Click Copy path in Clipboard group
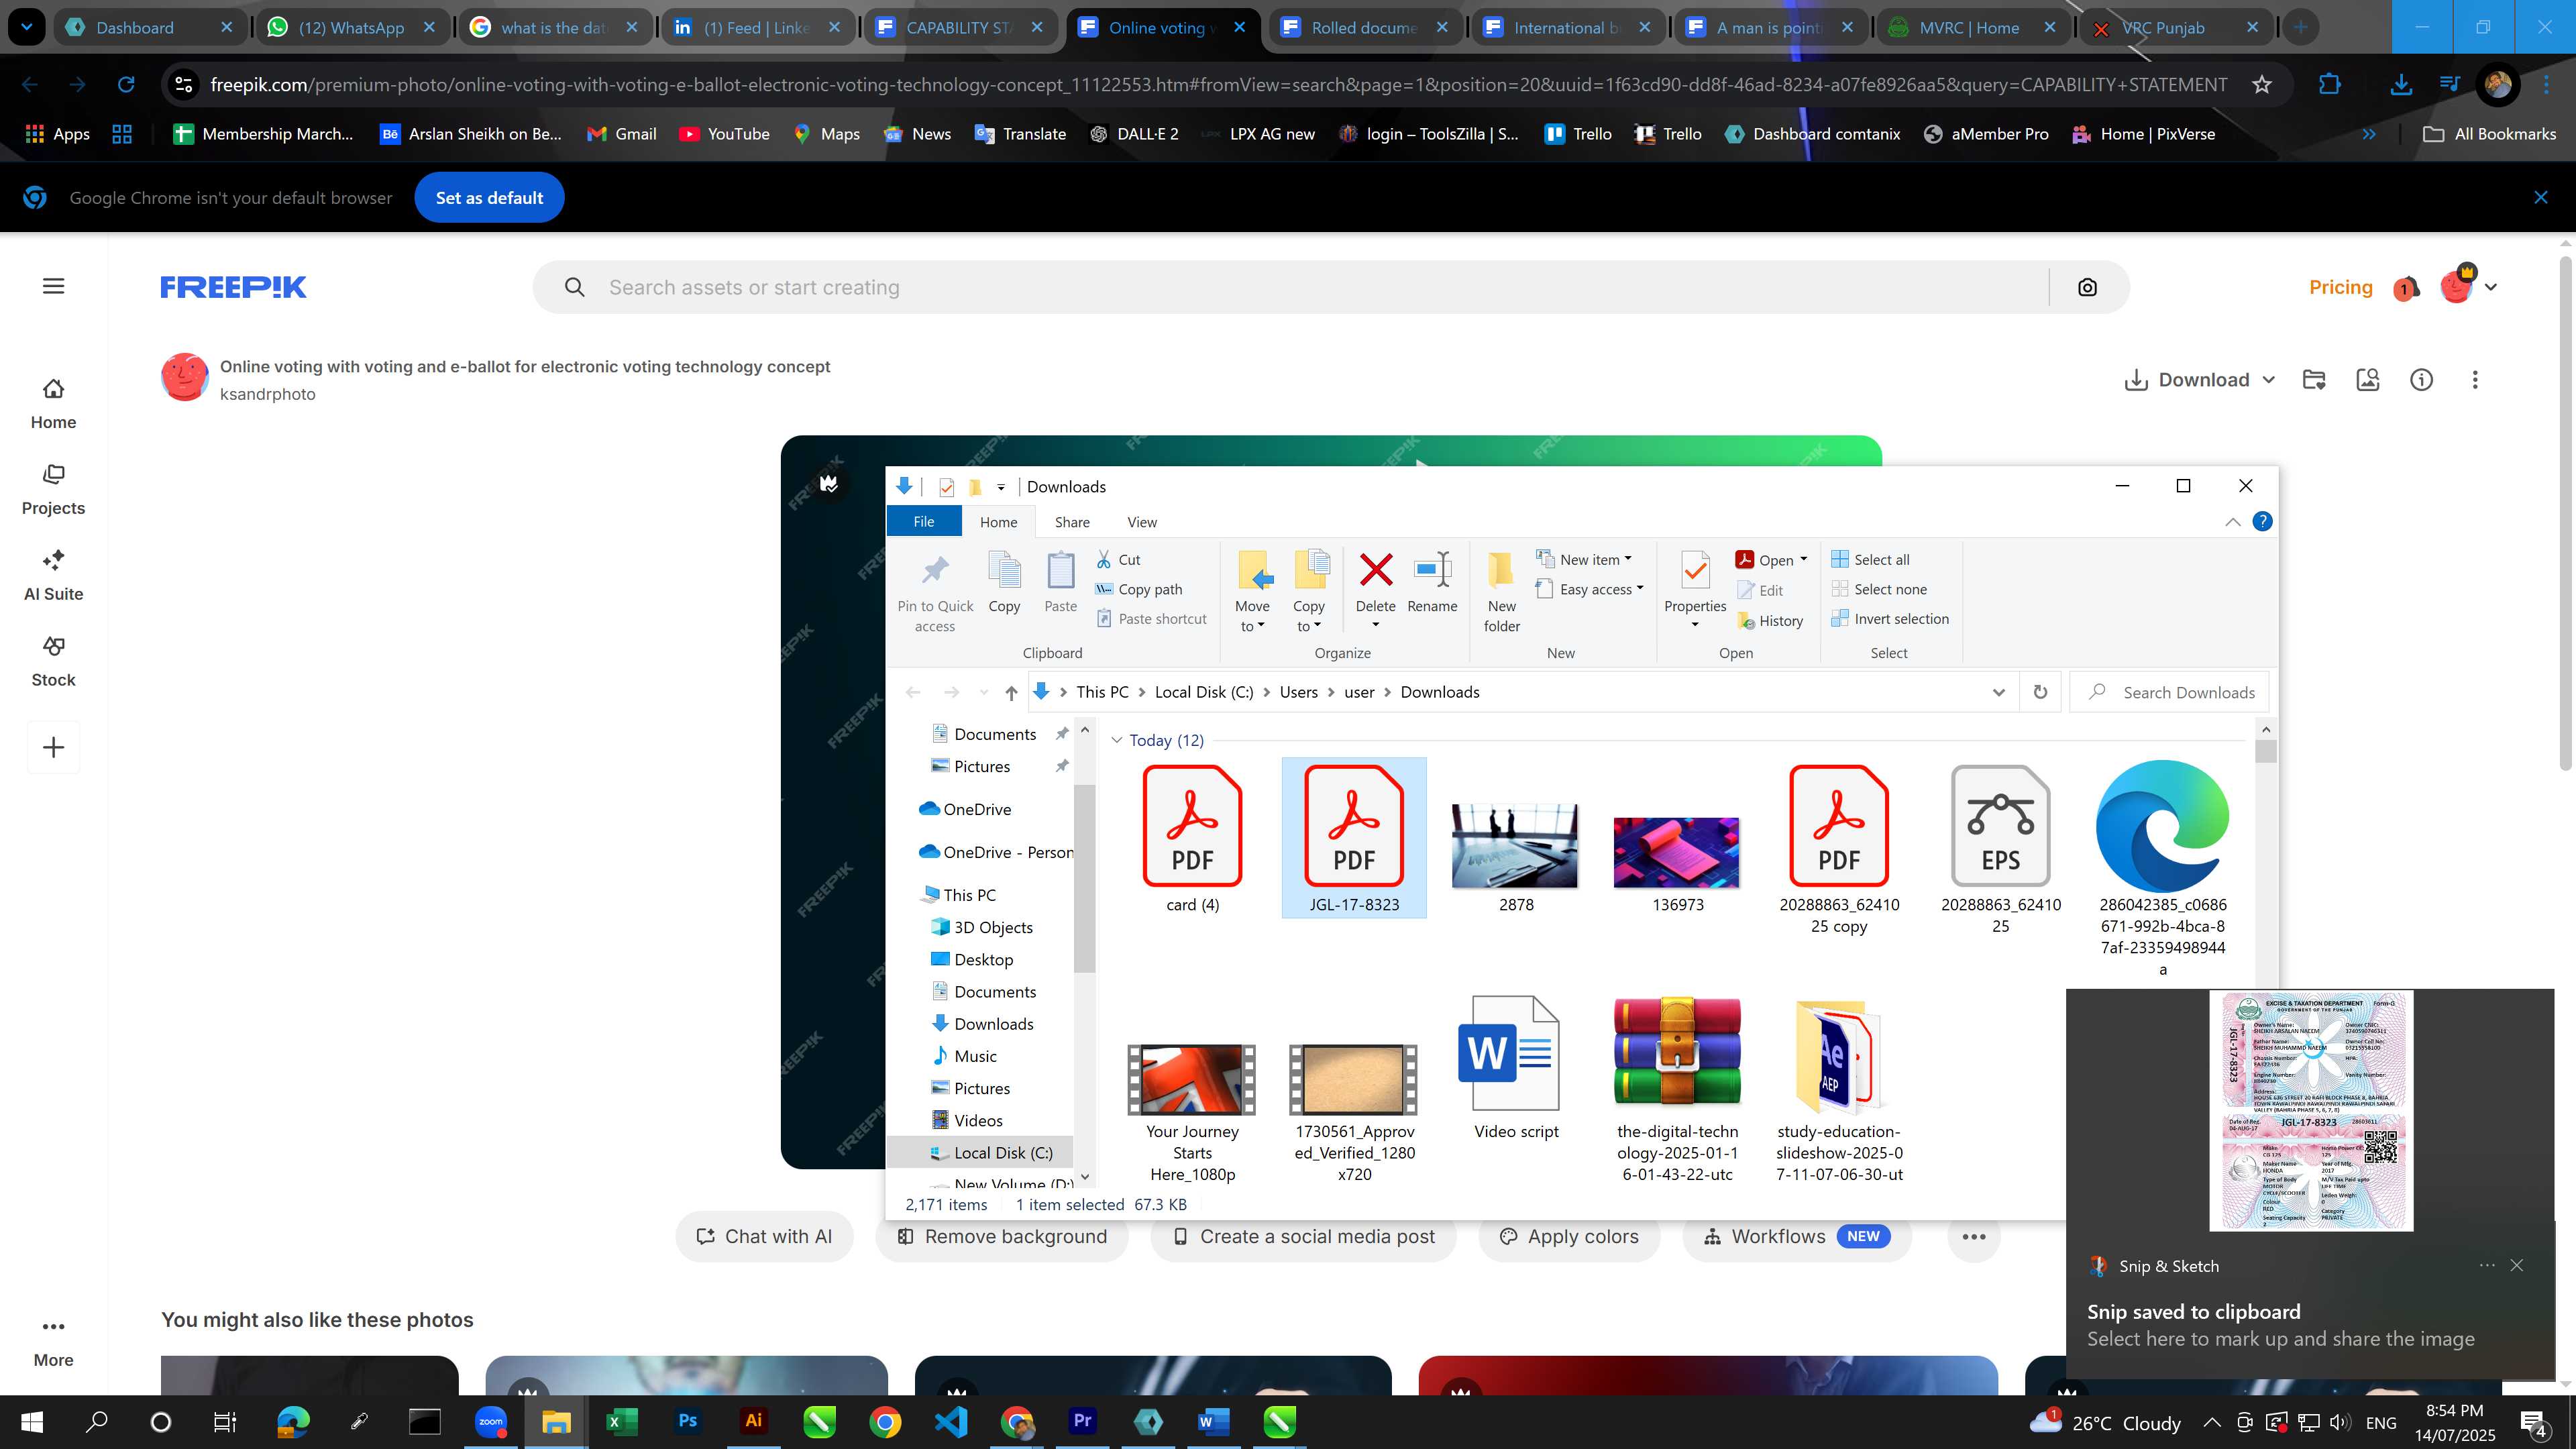The image size is (2576, 1449). 1139,589
